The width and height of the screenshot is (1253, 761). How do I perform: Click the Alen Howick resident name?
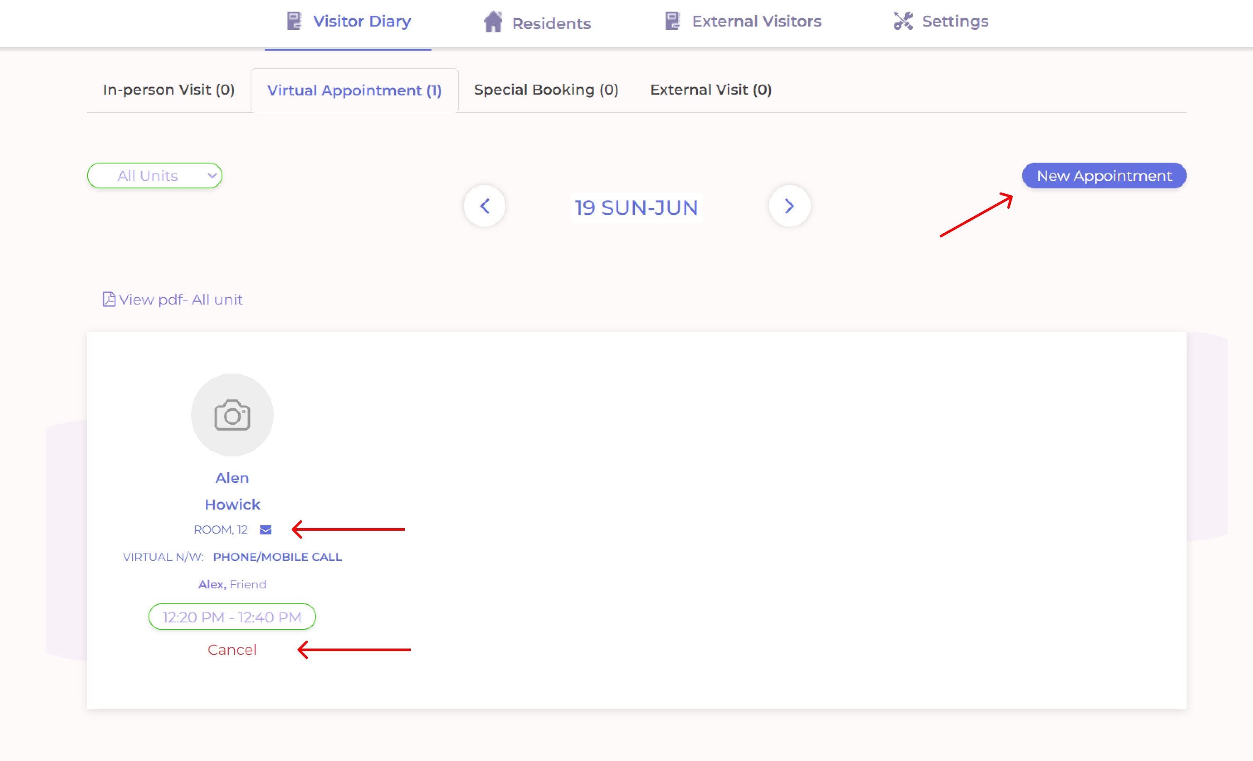(x=232, y=491)
